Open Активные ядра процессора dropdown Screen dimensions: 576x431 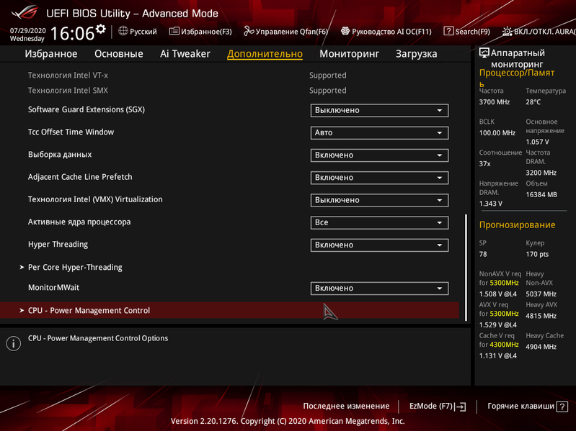coord(379,222)
